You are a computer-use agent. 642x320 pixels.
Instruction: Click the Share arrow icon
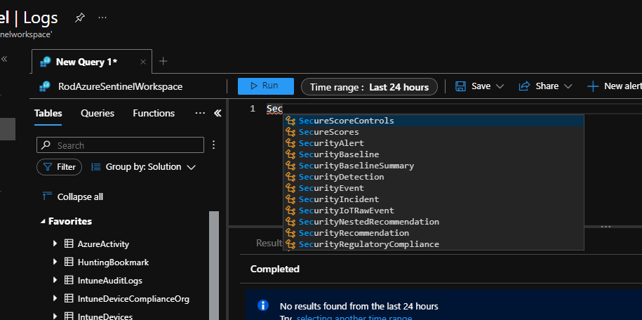[x=524, y=86]
